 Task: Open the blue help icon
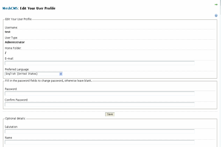(216, 15)
